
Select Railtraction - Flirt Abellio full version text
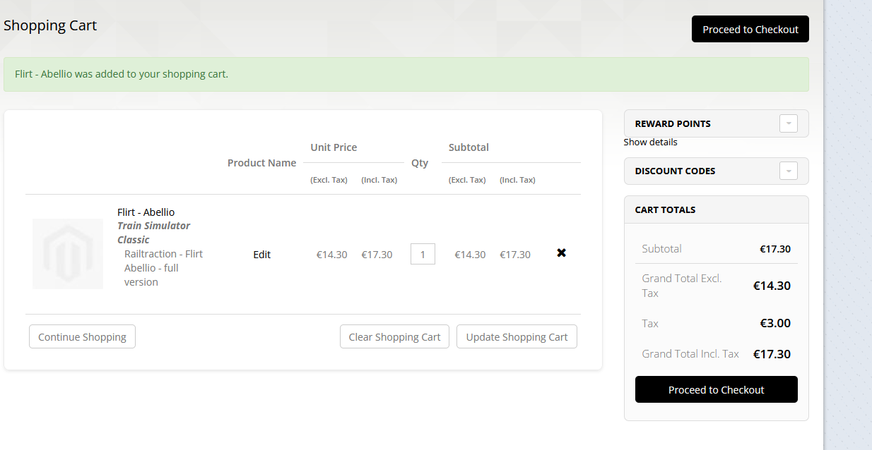point(163,268)
